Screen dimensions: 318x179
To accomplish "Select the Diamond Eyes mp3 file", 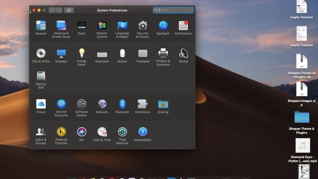I will pos(303,150).
